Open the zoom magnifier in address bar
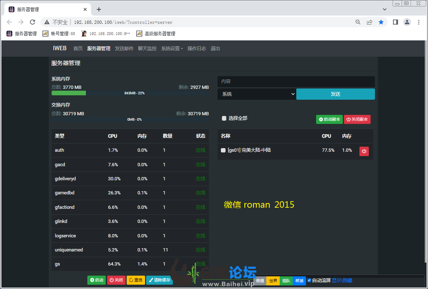This screenshot has height=289, width=428. pos(358,22)
